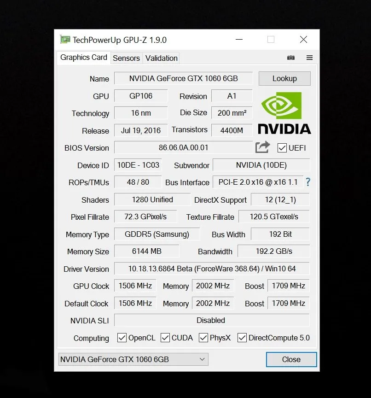Click the 'Computing' label text
This screenshot has width=371, height=398.
tap(91, 338)
